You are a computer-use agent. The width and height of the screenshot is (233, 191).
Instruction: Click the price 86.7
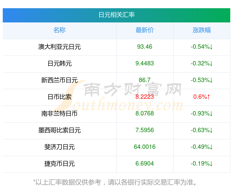tap(144, 80)
